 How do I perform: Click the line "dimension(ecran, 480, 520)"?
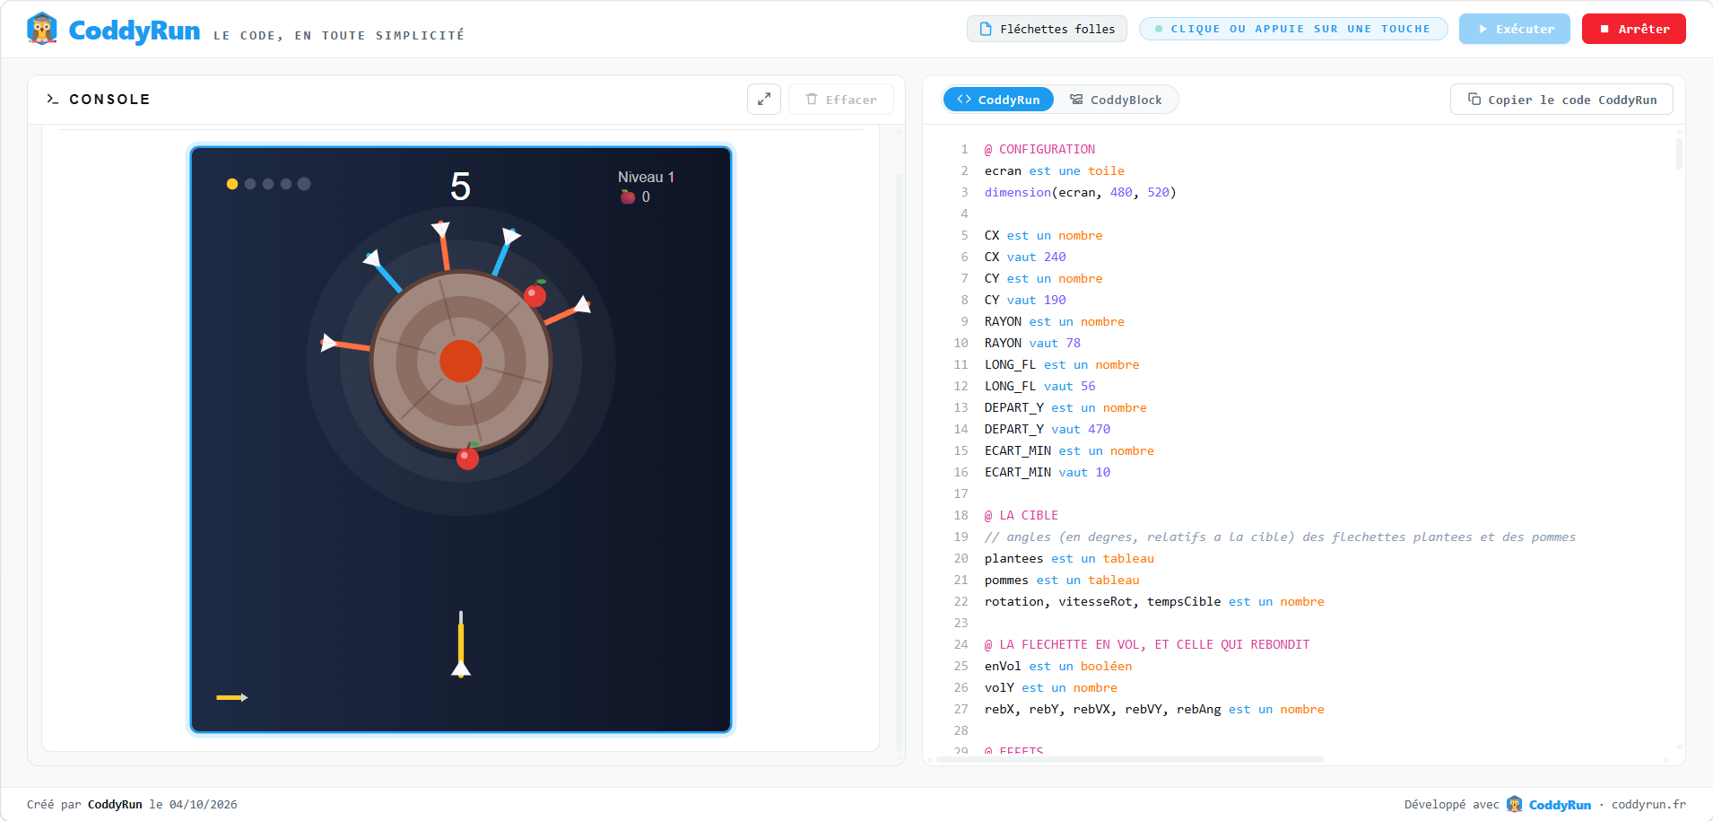1080,192
